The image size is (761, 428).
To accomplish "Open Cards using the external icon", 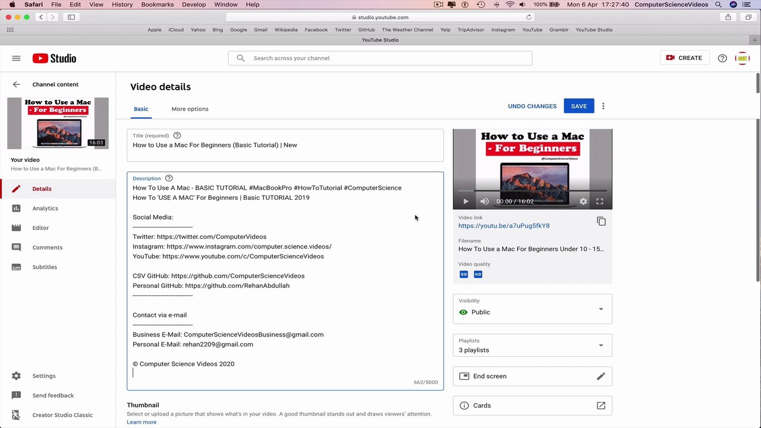I will 601,405.
